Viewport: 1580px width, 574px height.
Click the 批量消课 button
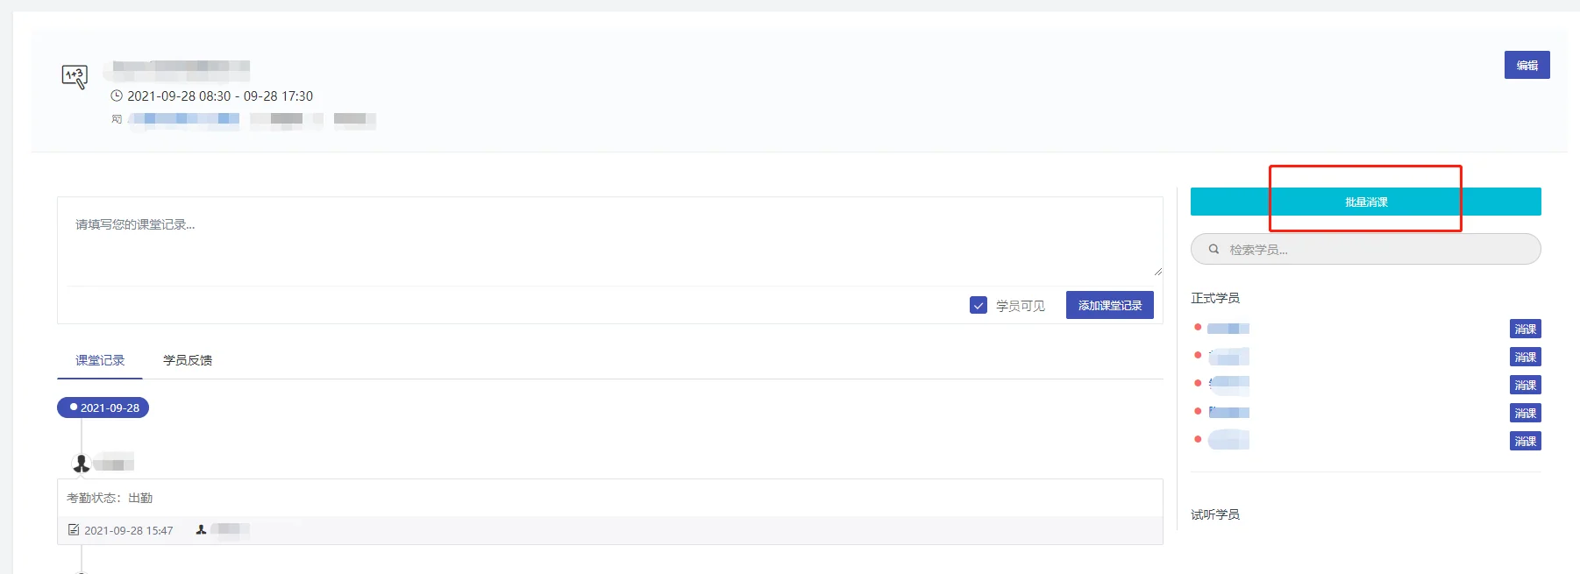1365,202
